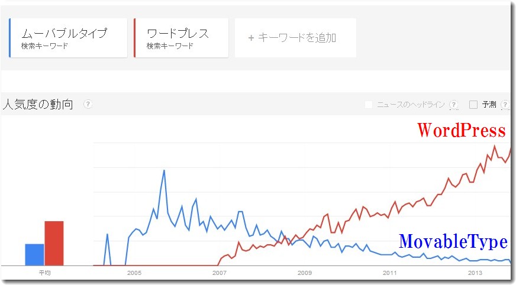This screenshot has width=516, height=285.
Task: Click the red WordPress chart label
Action: point(462,130)
